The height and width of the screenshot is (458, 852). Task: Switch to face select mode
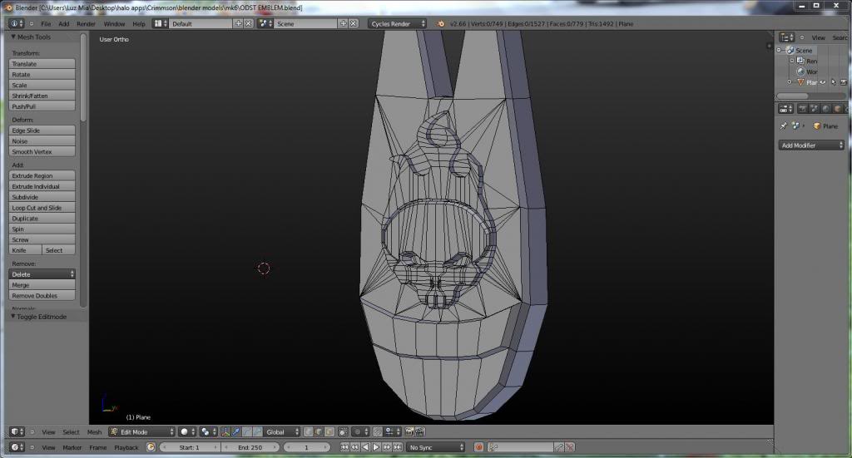(329, 432)
